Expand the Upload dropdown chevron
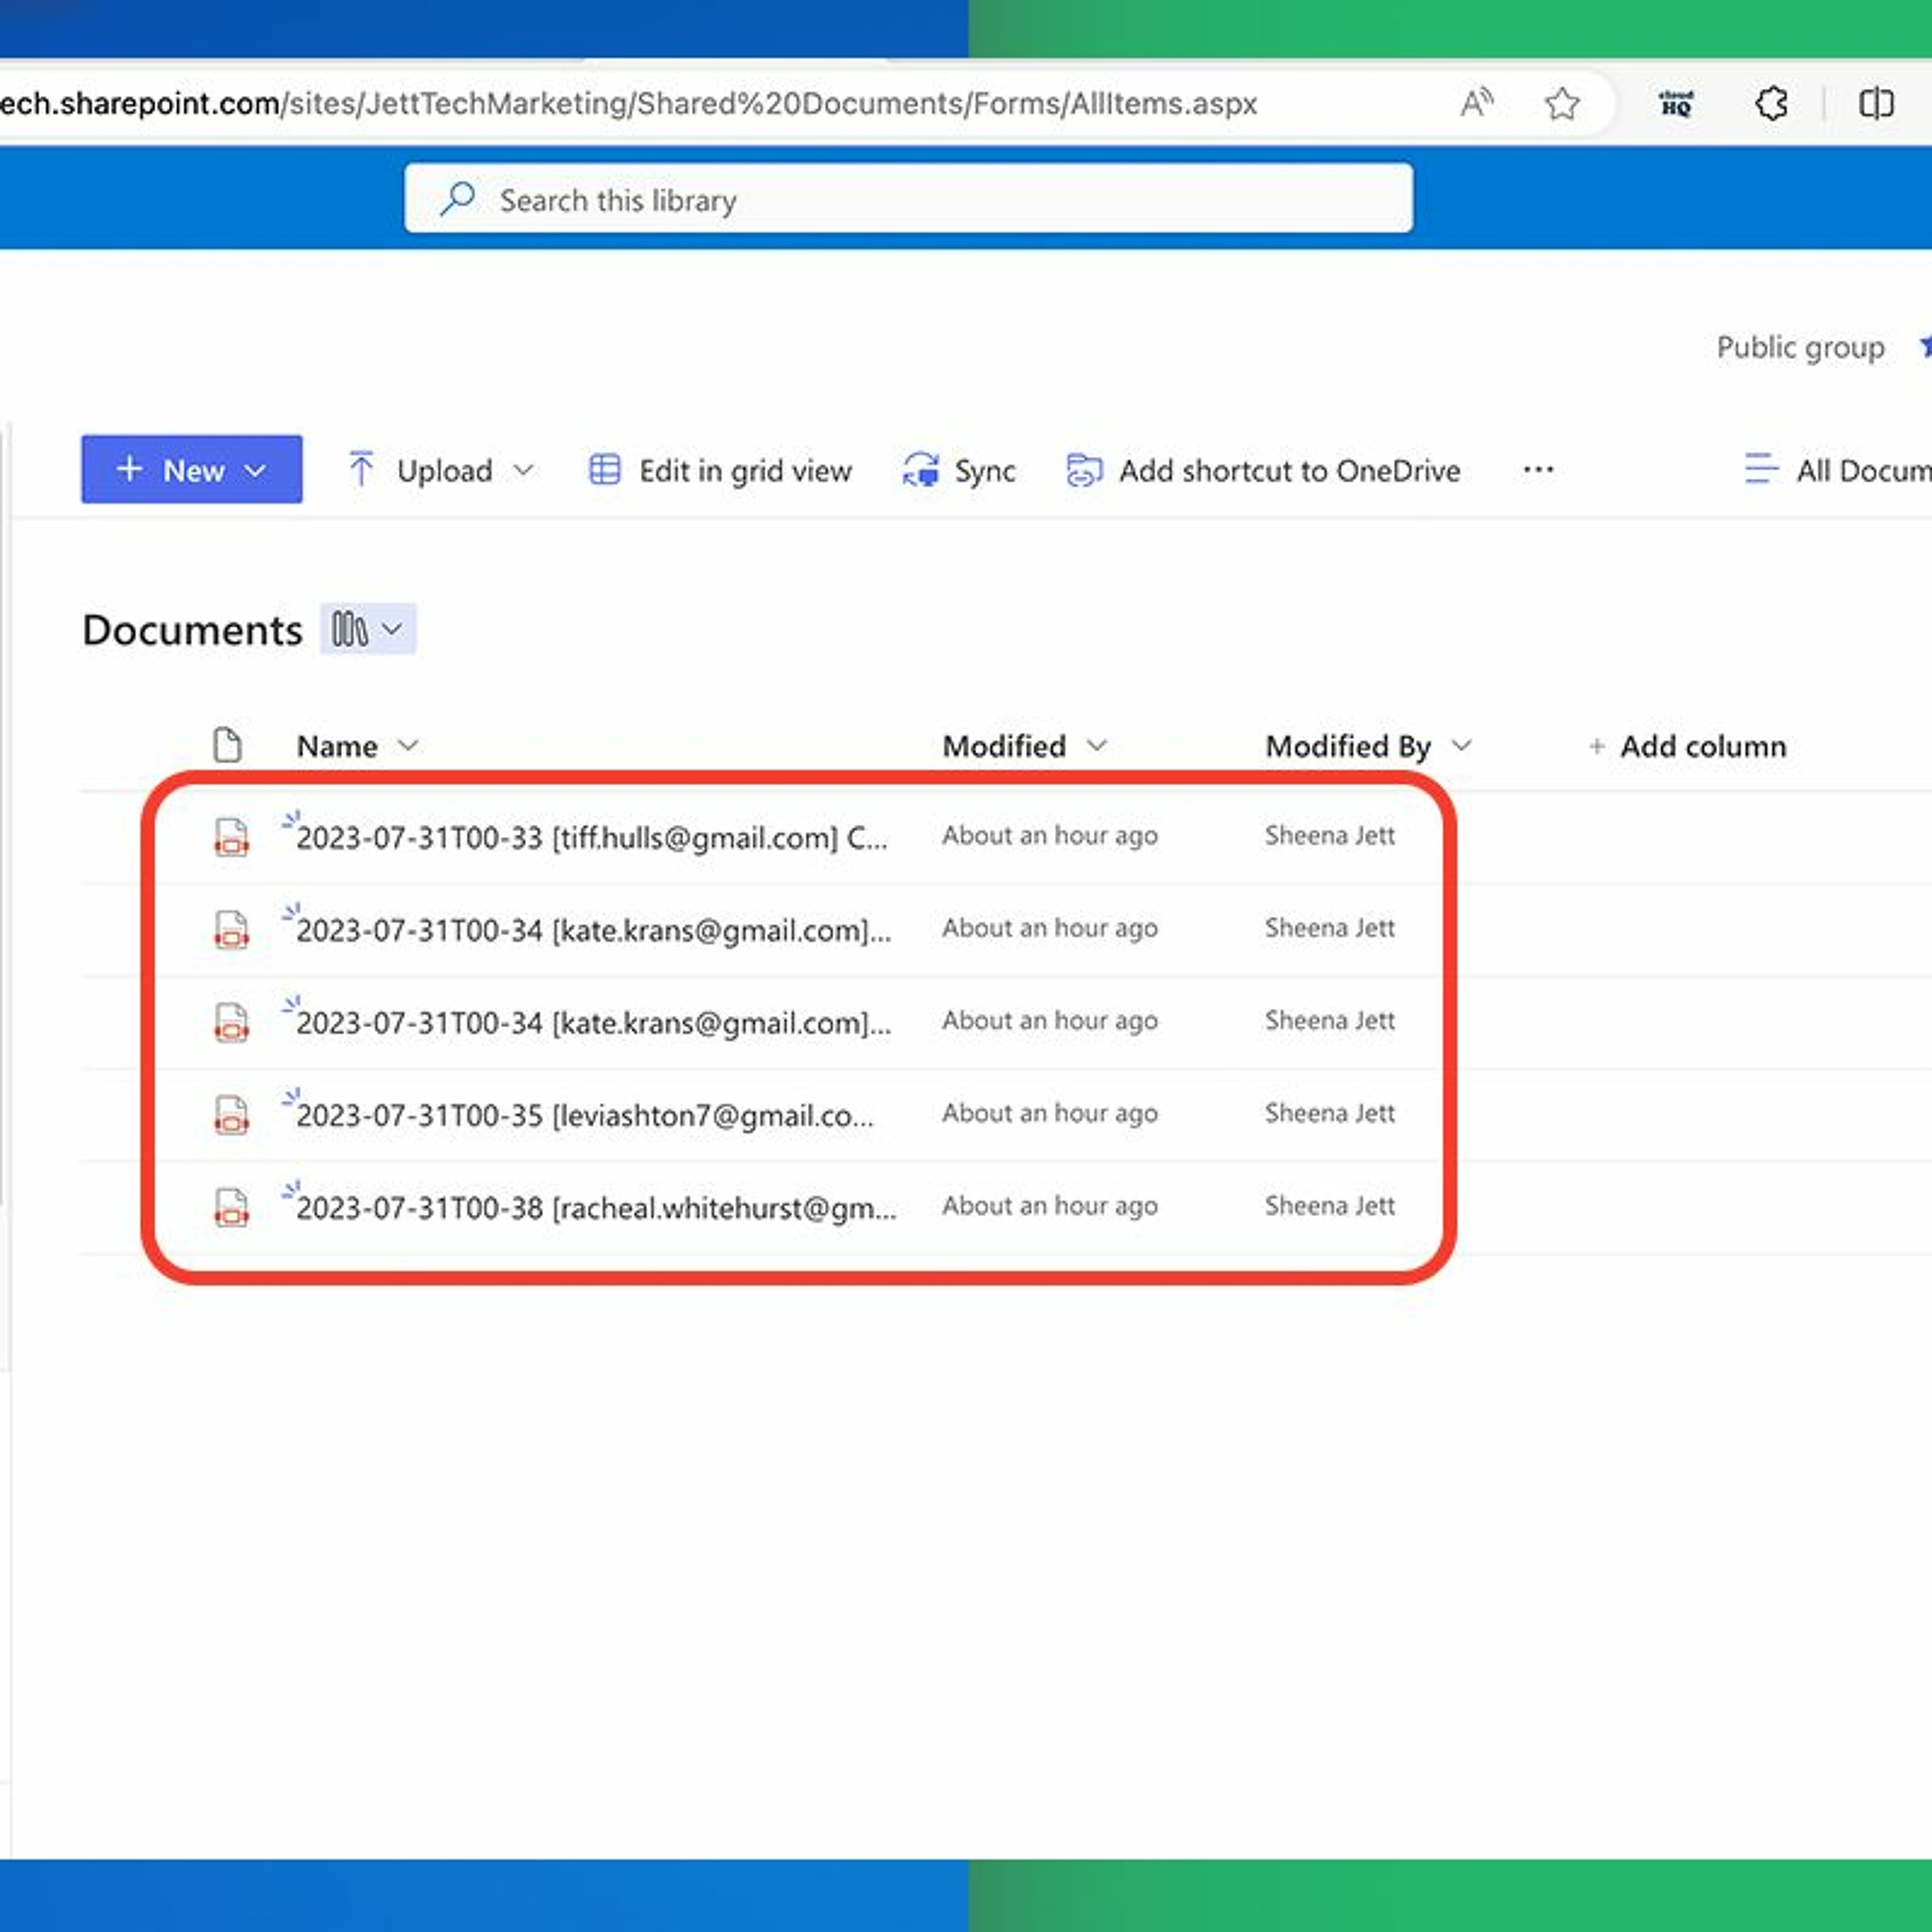 (523, 470)
